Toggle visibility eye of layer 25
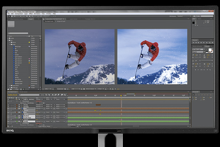 click(8, 121)
